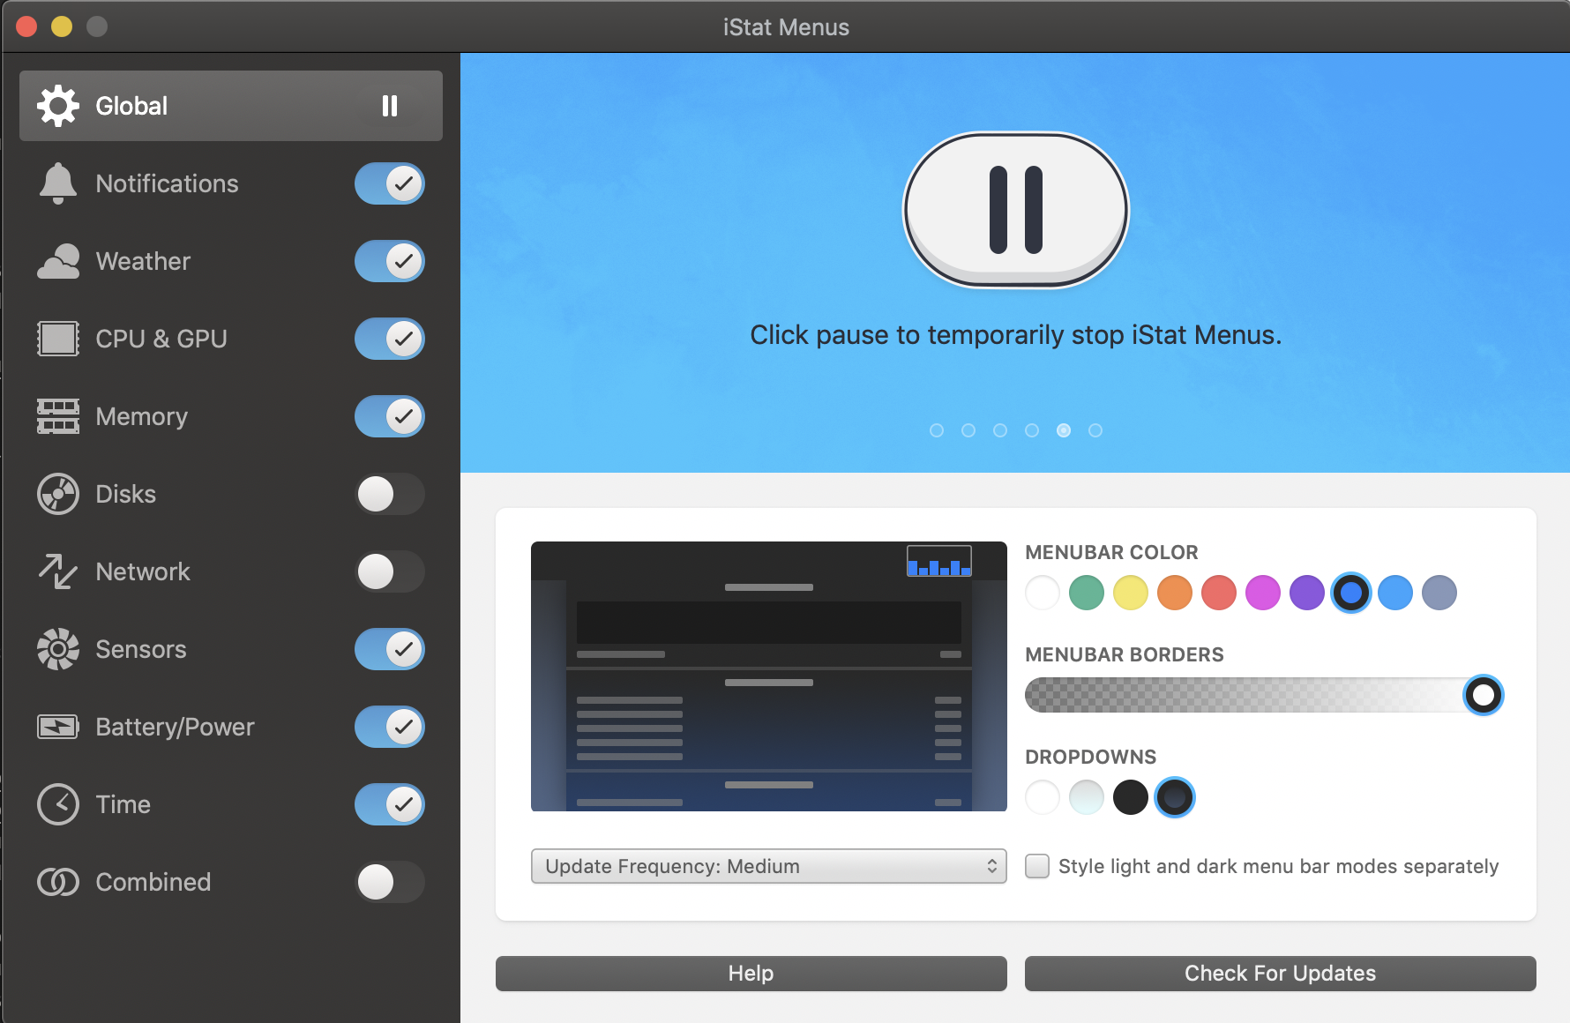Click the Battery/Power icon
The image size is (1570, 1023).
[x=58, y=727]
